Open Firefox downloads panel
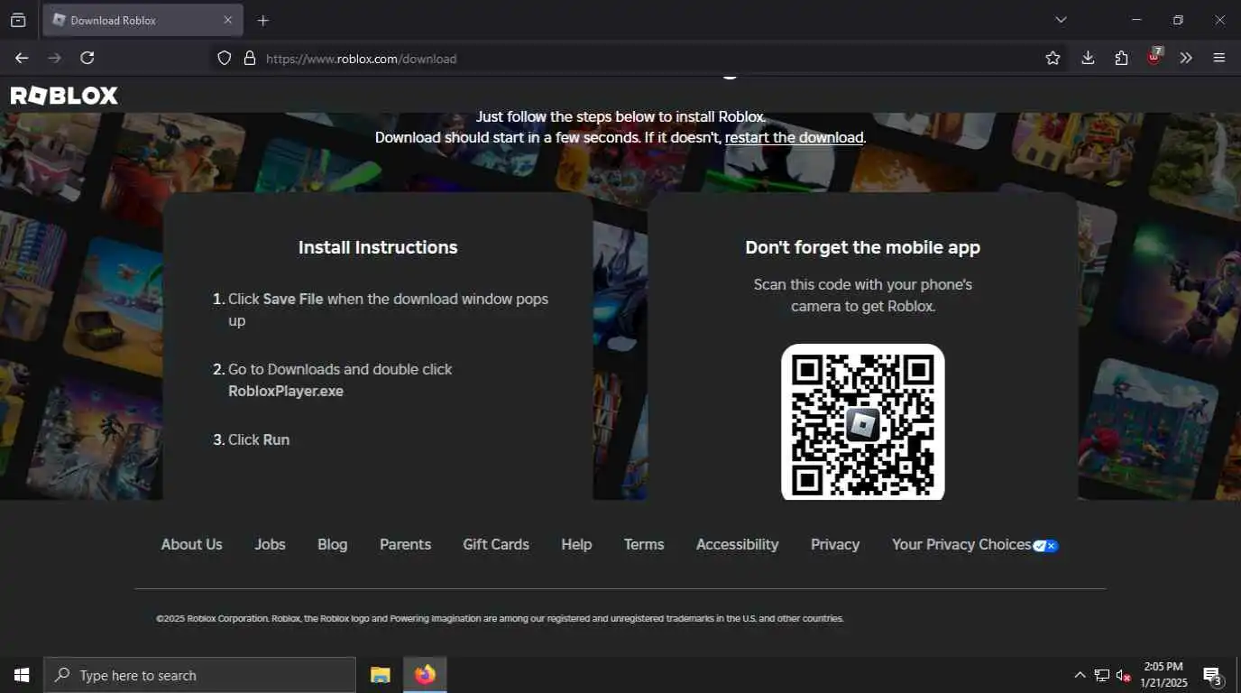The width and height of the screenshot is (1241, 693). [1088, 58]
